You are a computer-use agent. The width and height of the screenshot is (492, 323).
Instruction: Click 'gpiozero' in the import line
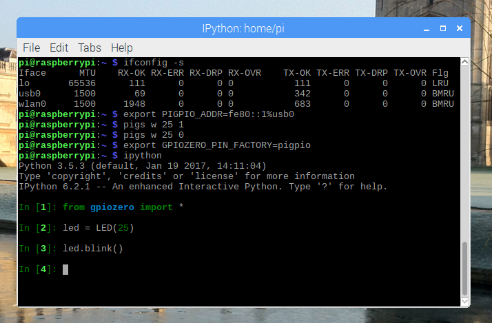coord(112,207)
